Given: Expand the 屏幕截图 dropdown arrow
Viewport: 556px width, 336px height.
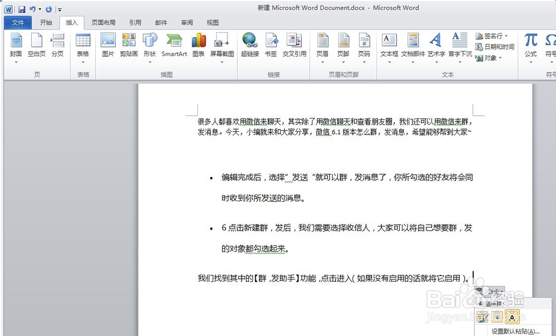Looking at the screenshot, I should point(222,62).
